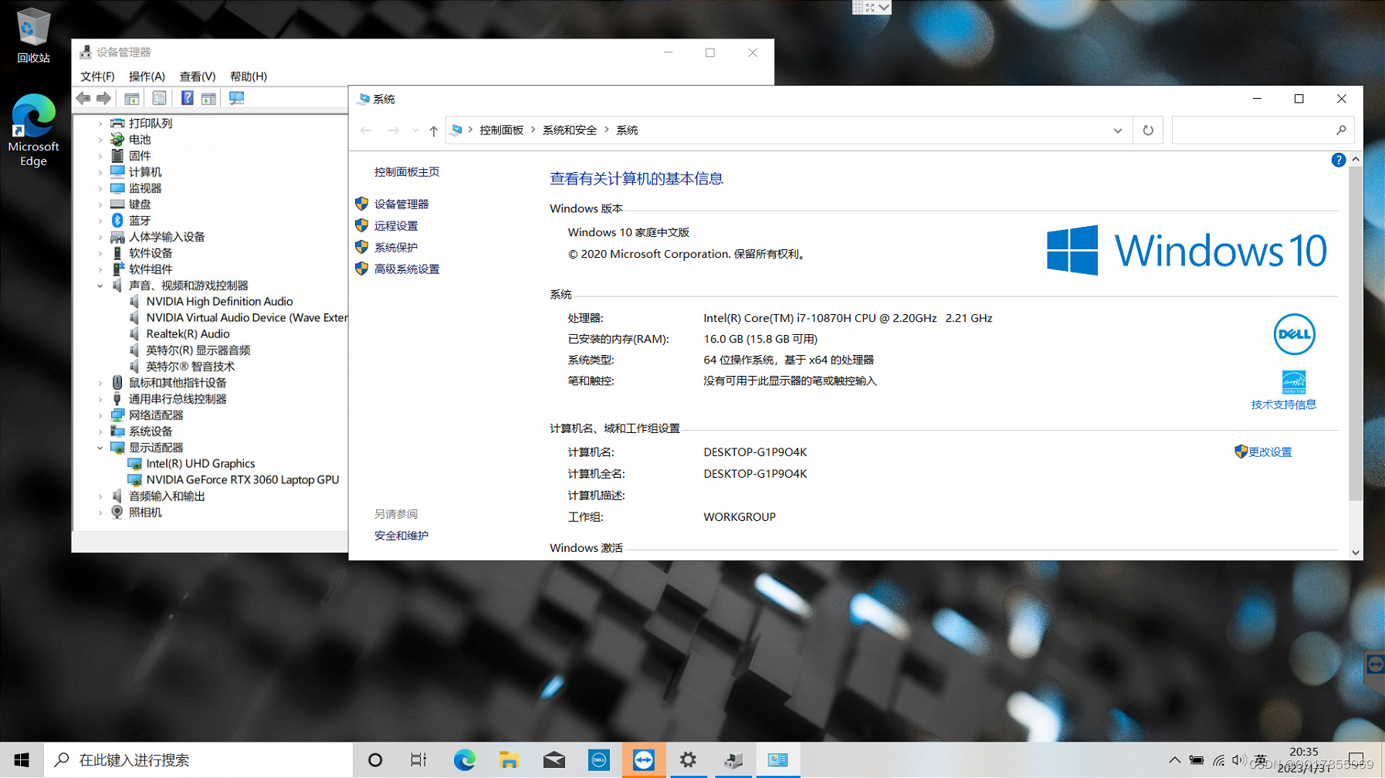
Task: Expand the 网络适配器 tree node
Action: pos(100,415)
